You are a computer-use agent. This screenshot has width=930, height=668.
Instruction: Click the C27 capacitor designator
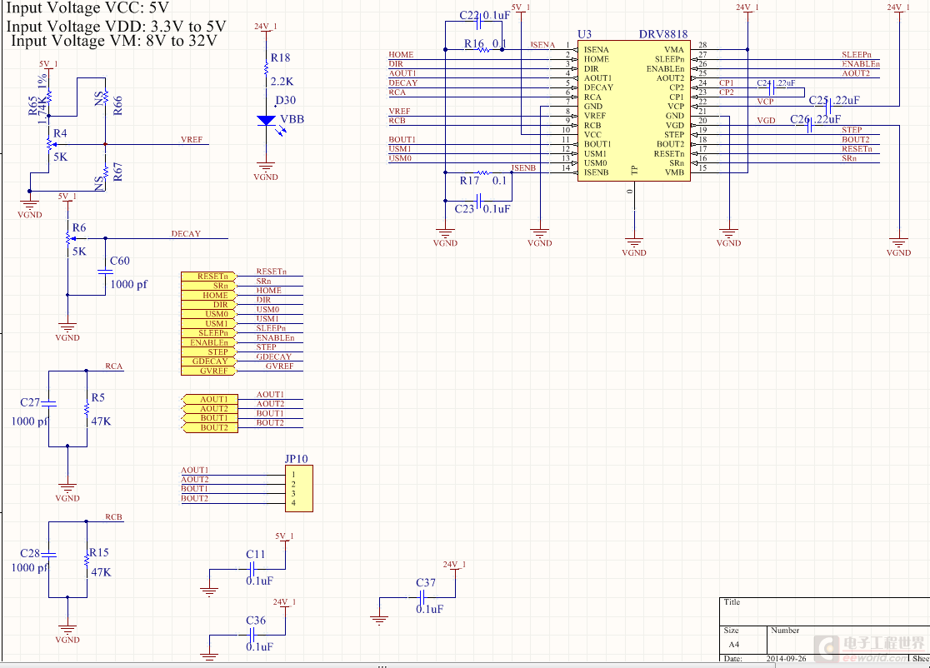30,402
